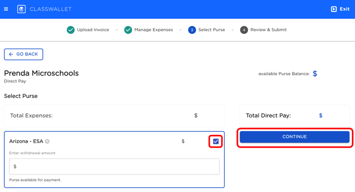
Task: Click the Enter withdrawal amount label
Action: pyautogui.click(x=32, y=153)
